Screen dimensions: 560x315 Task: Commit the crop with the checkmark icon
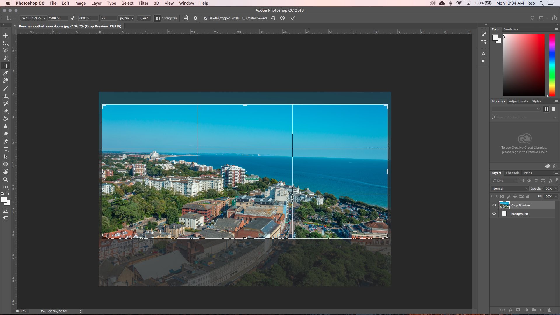(x=293, y=18)
